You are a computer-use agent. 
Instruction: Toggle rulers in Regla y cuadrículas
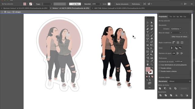click(x=174, y=42)
